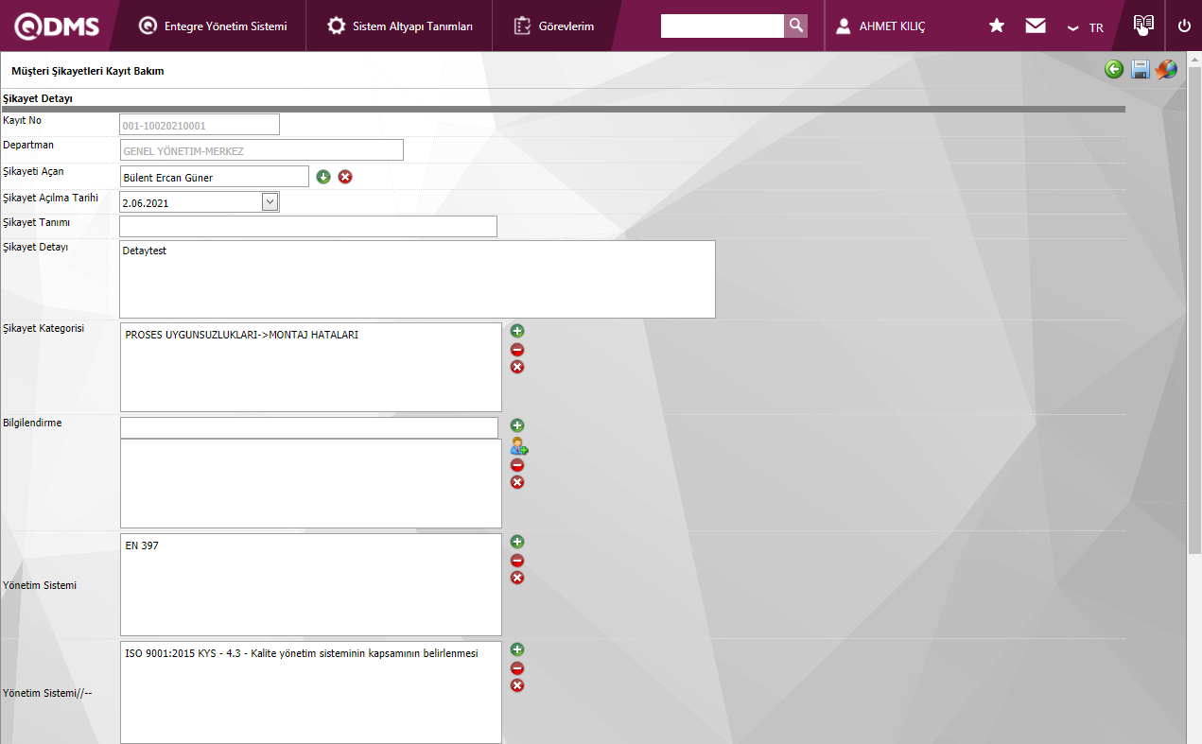Clear Şikayeti Açan with red X icon
The image size is (1202, 744).
[345, 177]
